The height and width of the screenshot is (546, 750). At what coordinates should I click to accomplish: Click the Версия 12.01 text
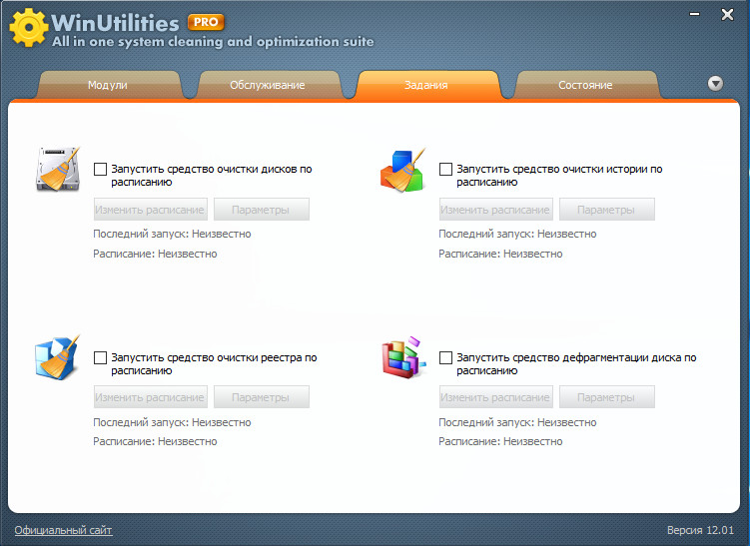tap(700, 530)
